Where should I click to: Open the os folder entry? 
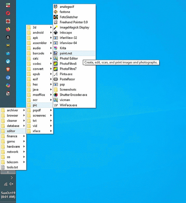coord(13,157)
